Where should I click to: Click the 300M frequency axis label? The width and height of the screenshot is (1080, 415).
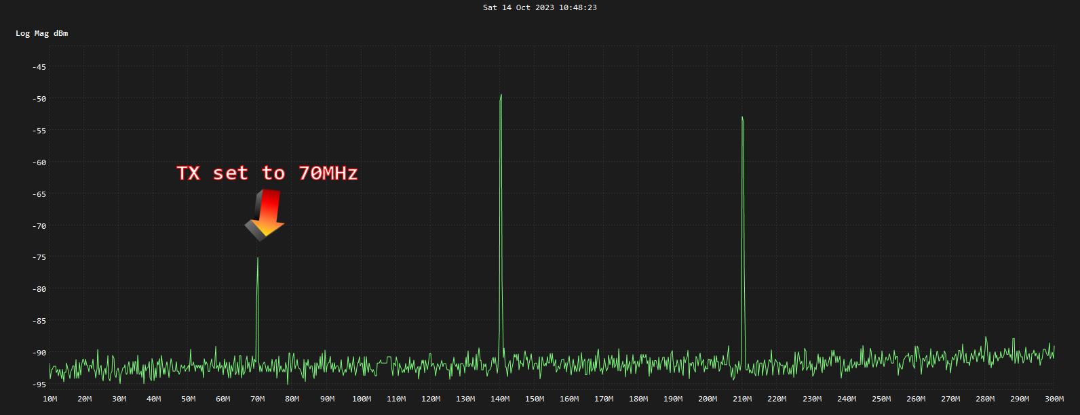coord(1054,399)
